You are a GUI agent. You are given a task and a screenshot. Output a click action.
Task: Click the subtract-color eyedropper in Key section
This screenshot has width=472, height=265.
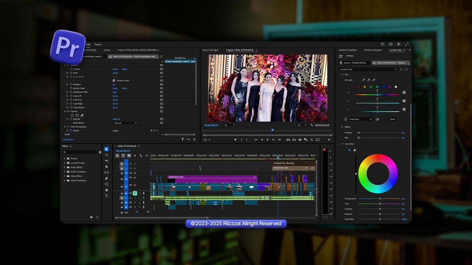pyautogui.click(x=374, y=80)
